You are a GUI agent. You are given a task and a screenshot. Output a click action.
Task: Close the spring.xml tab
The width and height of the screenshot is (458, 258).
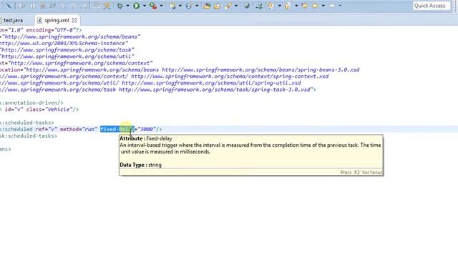(x=74, y=20)
